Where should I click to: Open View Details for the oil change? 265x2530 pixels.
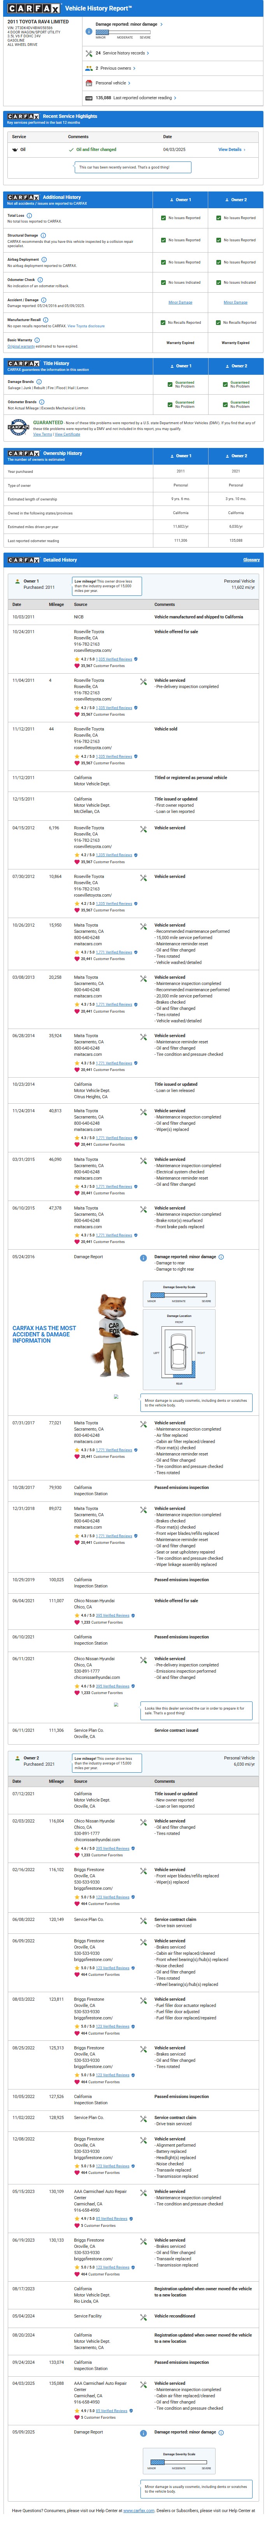pos(231,149)
